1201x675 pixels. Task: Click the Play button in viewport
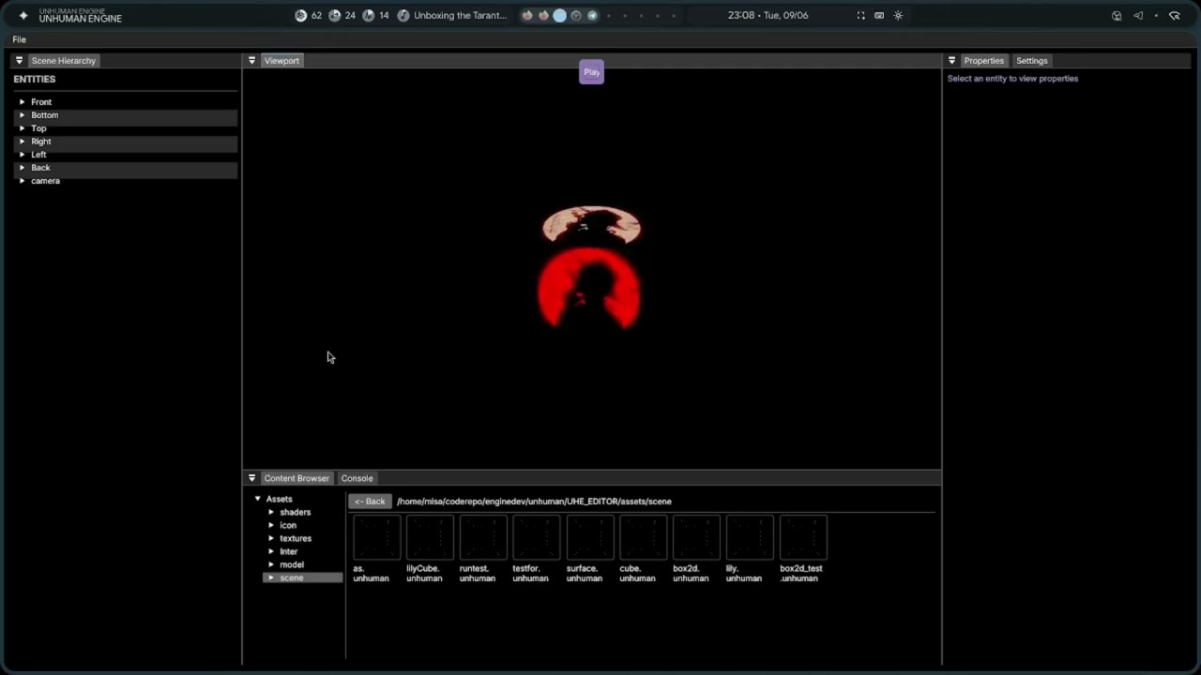coord(591,72)
